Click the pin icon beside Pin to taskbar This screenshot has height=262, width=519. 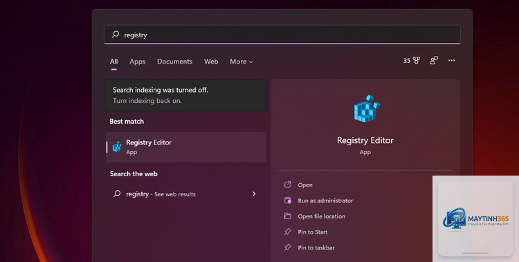click(288, 247)
